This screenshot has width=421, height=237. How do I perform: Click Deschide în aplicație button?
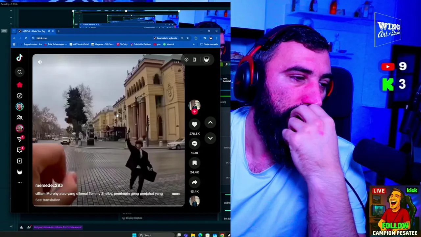coord(165,38)
